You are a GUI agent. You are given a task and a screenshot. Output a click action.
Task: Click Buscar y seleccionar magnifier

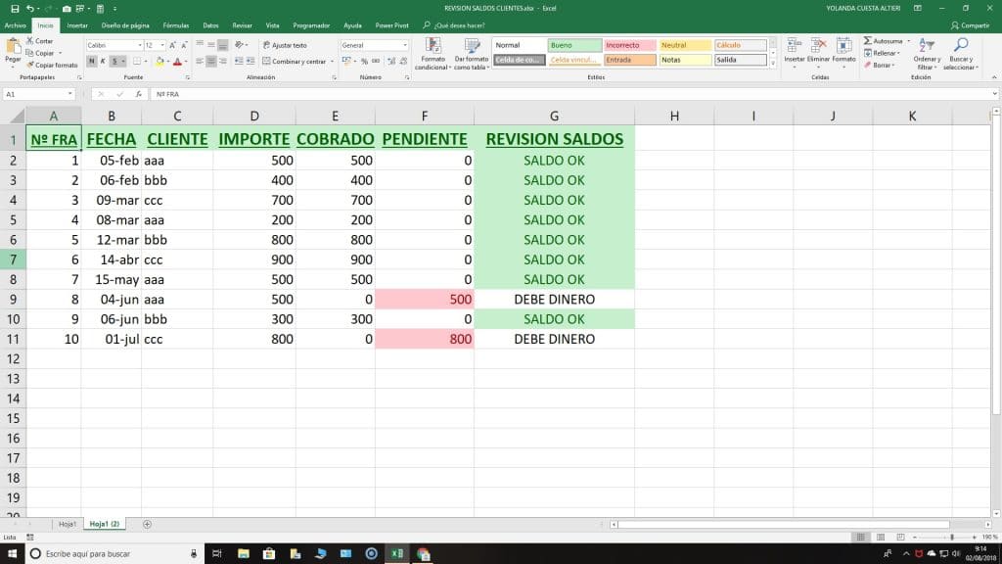961,45
